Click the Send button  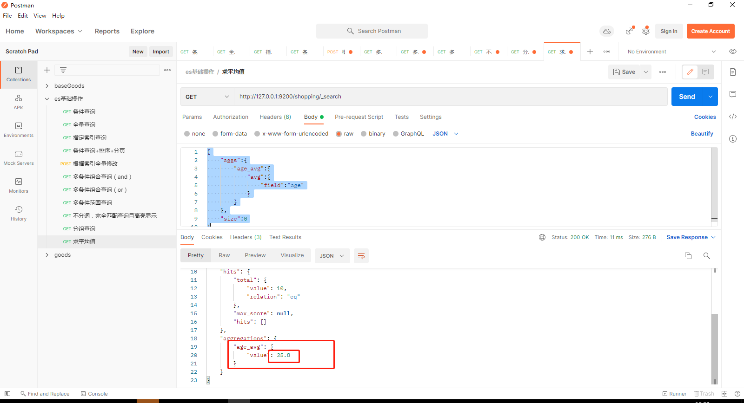point(687,97)
